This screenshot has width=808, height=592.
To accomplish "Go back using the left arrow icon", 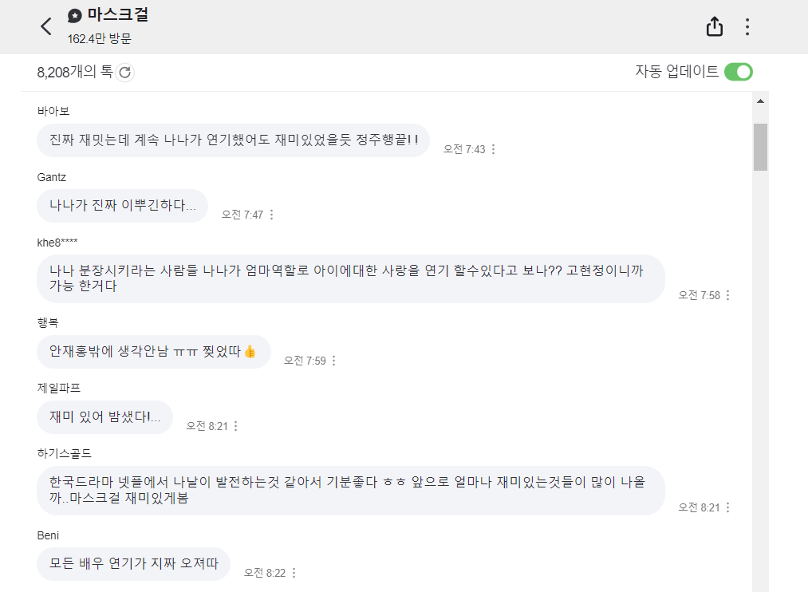I will coord(46,26).
